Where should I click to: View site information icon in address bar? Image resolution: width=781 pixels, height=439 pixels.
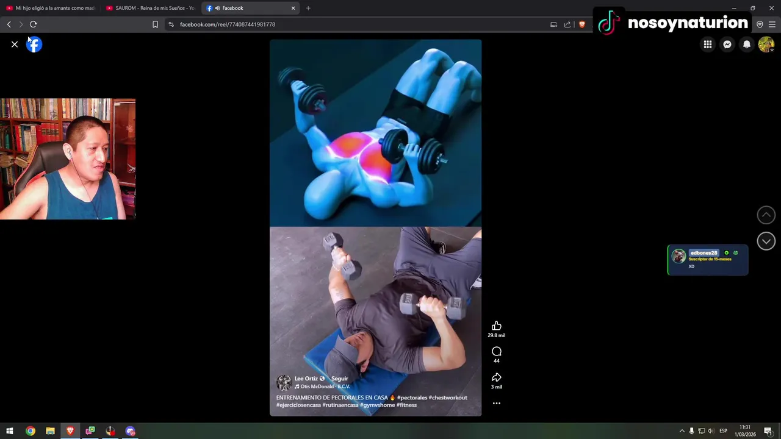[171, 24]
